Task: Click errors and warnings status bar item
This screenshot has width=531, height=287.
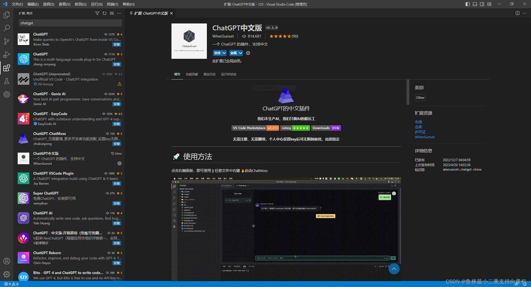Action: click(x=11, y=284)
